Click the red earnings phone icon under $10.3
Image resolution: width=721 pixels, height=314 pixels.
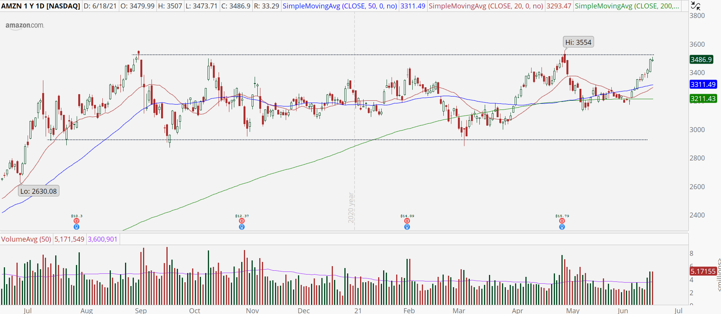point(76,221)
